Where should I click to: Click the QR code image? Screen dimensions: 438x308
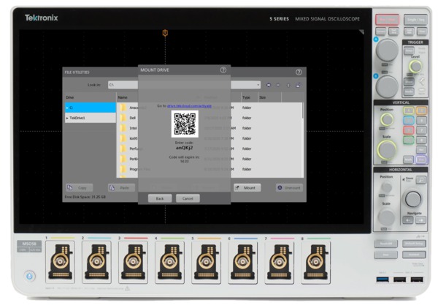coord(184,124)
